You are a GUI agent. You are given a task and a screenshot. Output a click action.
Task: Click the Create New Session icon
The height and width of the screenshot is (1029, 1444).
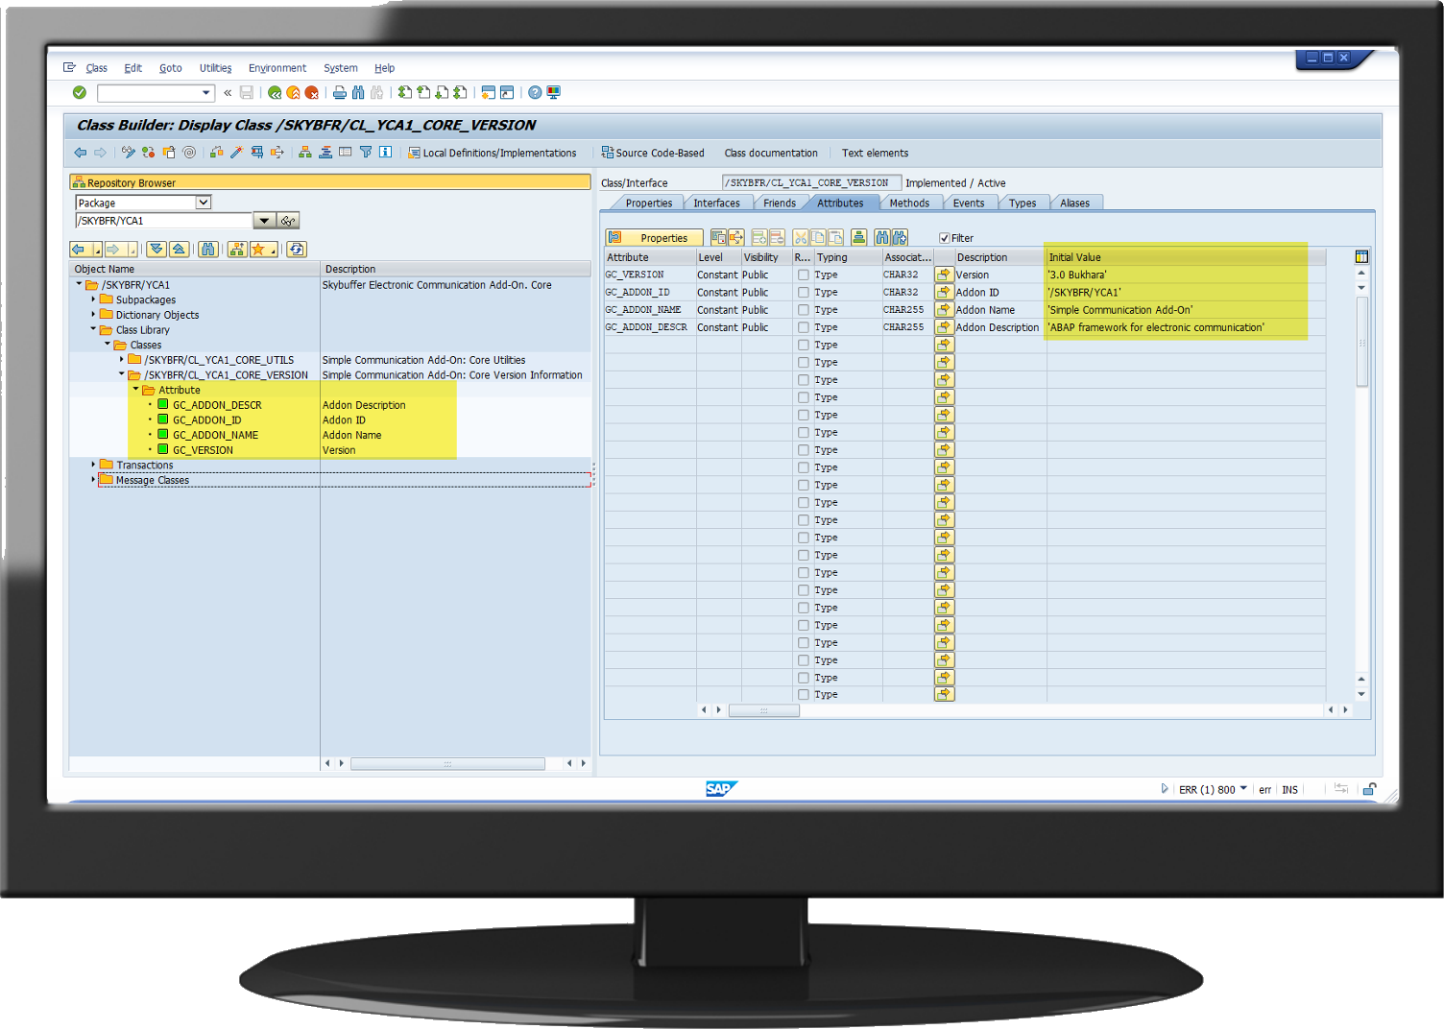tap(488, 93)
